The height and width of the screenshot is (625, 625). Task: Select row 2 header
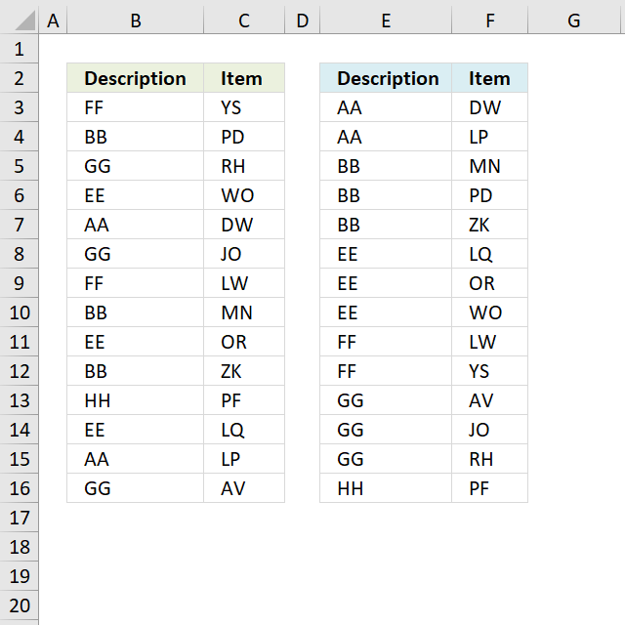[x=20, y=78]
